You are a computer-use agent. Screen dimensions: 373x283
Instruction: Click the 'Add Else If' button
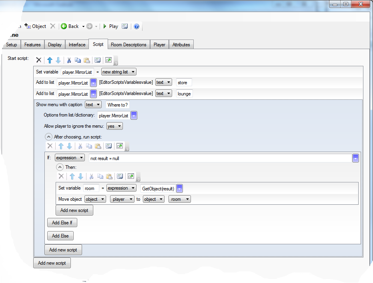pos(62,223)
